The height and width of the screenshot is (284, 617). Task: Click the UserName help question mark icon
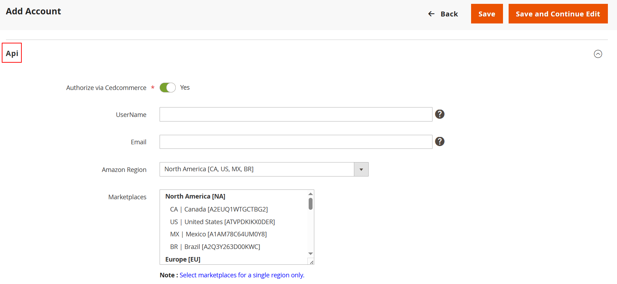point(440,114)
